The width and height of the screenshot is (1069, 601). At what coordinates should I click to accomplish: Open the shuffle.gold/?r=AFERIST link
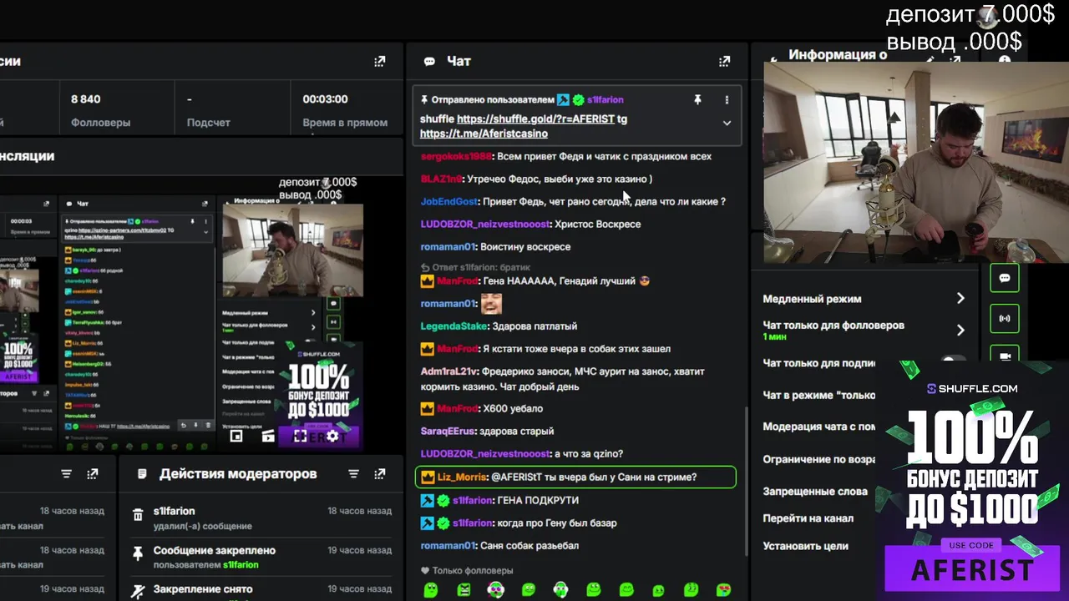coord(535,119)
